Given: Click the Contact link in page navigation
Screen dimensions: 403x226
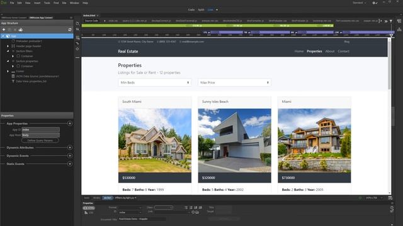Looking at the screenshot, I should [343, 51].
